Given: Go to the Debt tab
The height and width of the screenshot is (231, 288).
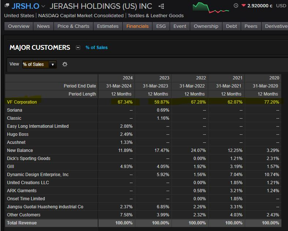Looking at the screenshot, I should (232, 26).
